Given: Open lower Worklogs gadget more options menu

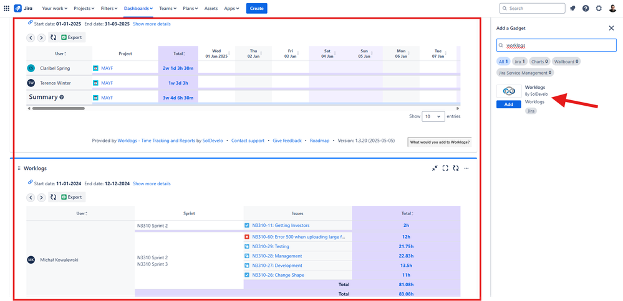Looking at the screenshot, I should 466,169.
